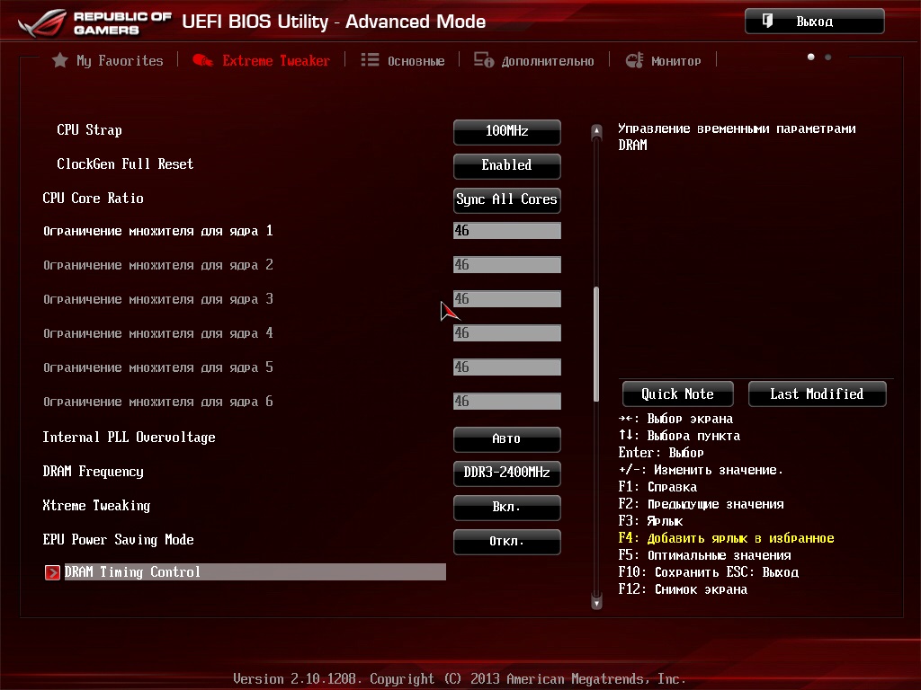Open CPU Core Ratio Sync All Cores dropdown
921x690 pixels.
tap(506, 199)
